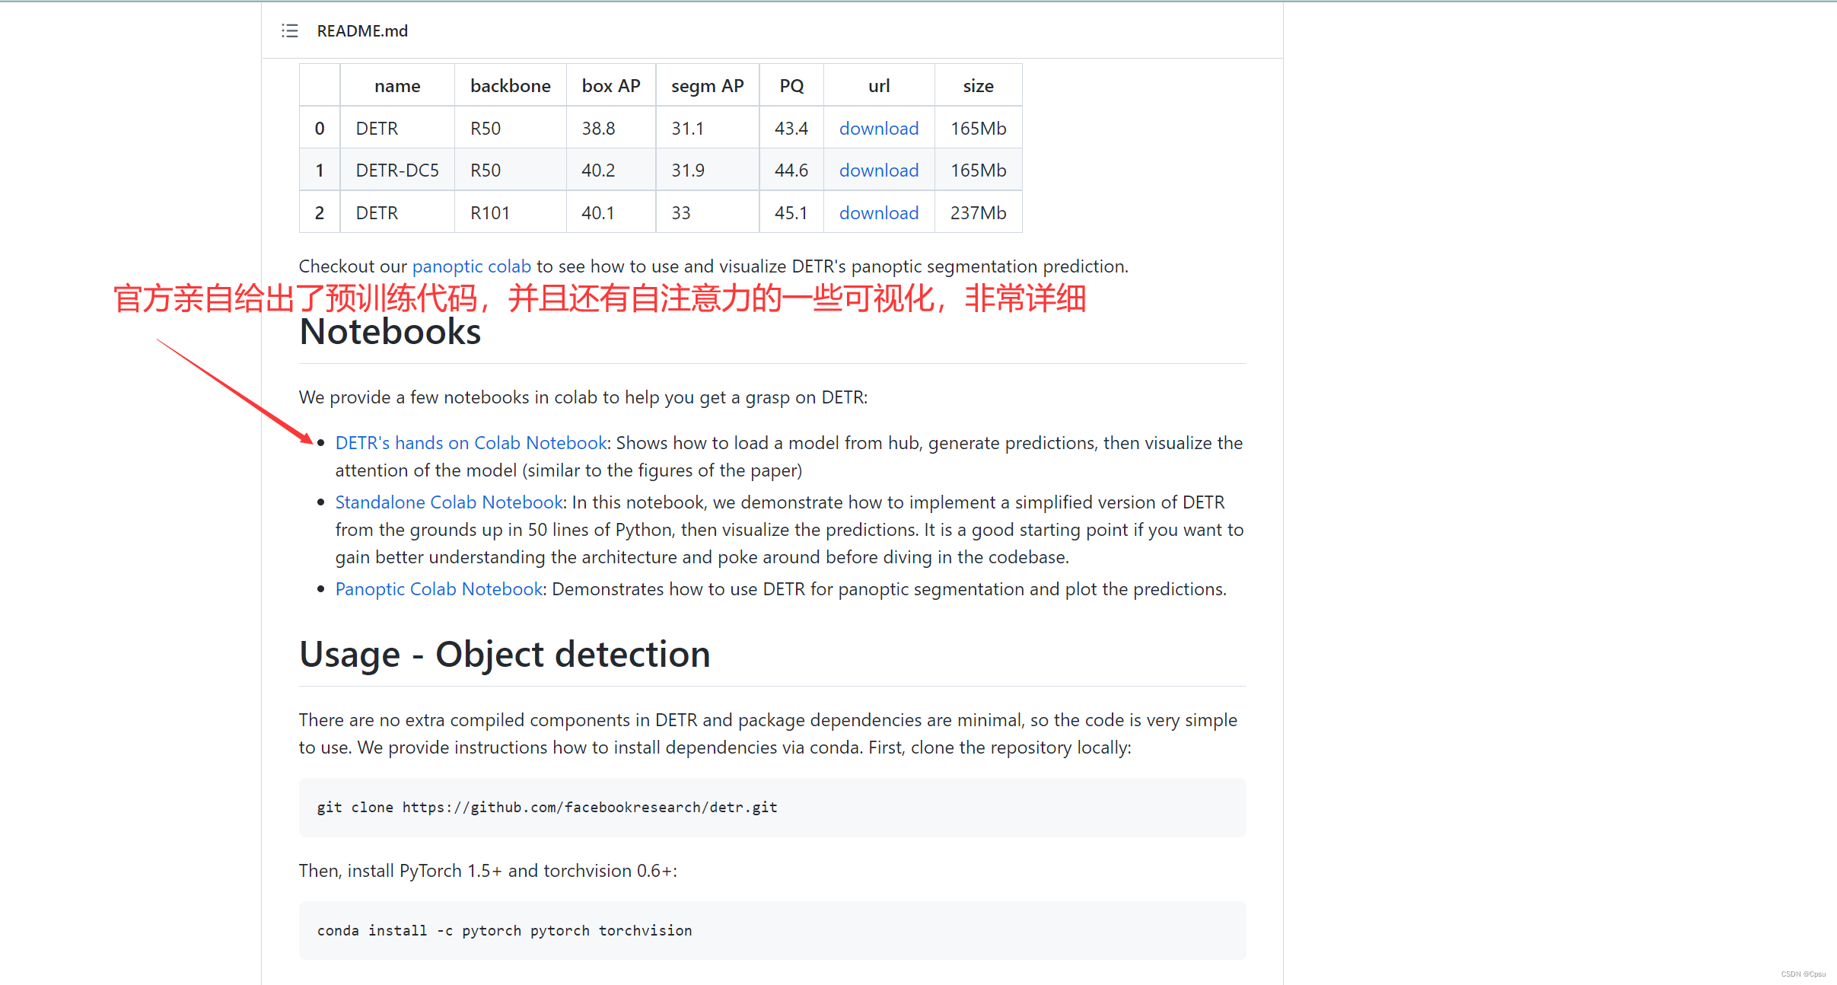
Task: Select the DETR-DC5 name cell
Action: (396, 170)
